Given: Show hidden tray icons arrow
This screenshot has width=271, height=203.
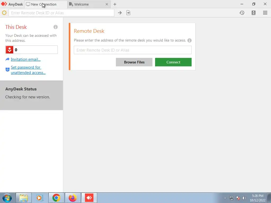Looking at the screenshot, I should [225, 198].
